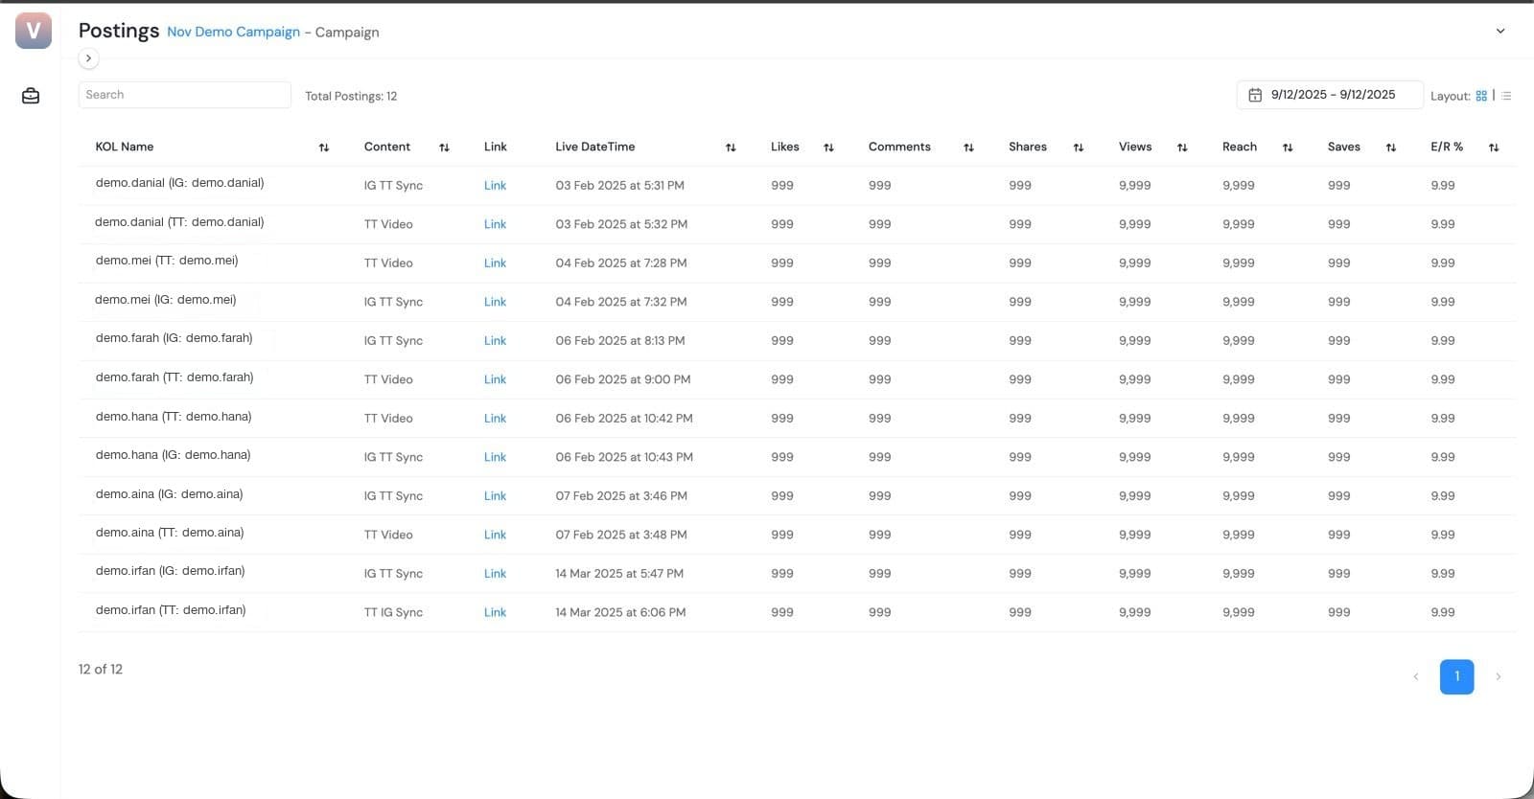Open Link for demo.hana TT posting

pos(495,419)
